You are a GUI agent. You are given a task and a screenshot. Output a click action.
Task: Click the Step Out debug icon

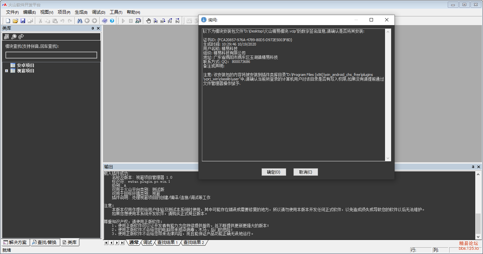[170, 21]
